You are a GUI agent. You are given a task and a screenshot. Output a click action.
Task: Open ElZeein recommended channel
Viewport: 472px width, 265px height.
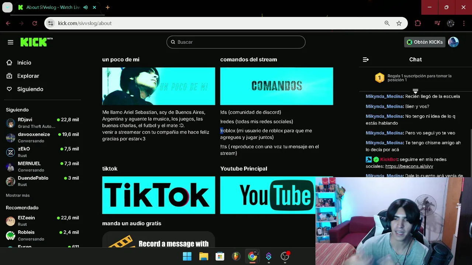pos(42,221)
